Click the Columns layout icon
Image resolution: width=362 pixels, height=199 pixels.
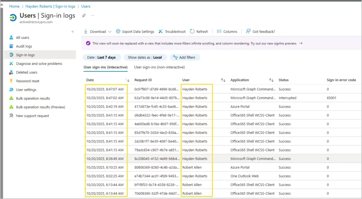(219, 31)
